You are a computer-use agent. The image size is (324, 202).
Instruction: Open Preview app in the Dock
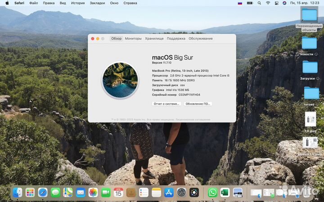(x=238, y=193)
